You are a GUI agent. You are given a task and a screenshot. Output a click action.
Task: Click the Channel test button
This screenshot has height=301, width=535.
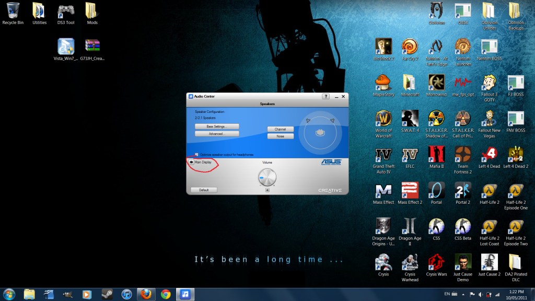(280, 130)
